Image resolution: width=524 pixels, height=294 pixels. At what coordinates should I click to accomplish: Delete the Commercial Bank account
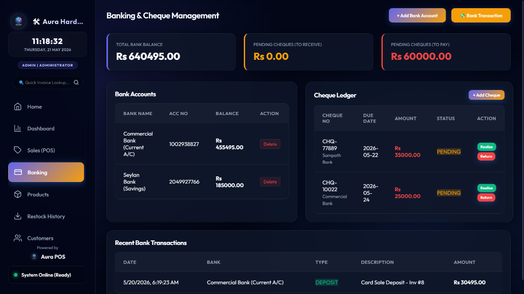click(270, 144)
